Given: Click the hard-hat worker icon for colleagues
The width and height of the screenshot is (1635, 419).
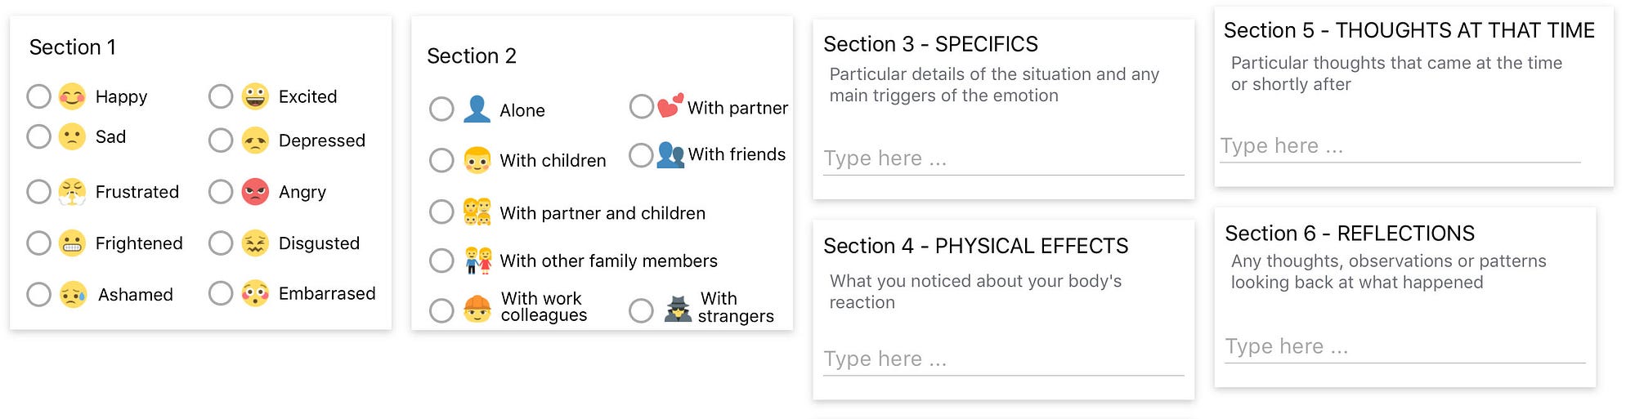Looking at the screenshot, I should 477,309.
